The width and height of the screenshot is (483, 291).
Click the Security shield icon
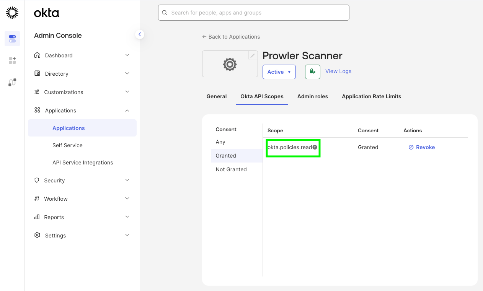[x=37, y=180]
